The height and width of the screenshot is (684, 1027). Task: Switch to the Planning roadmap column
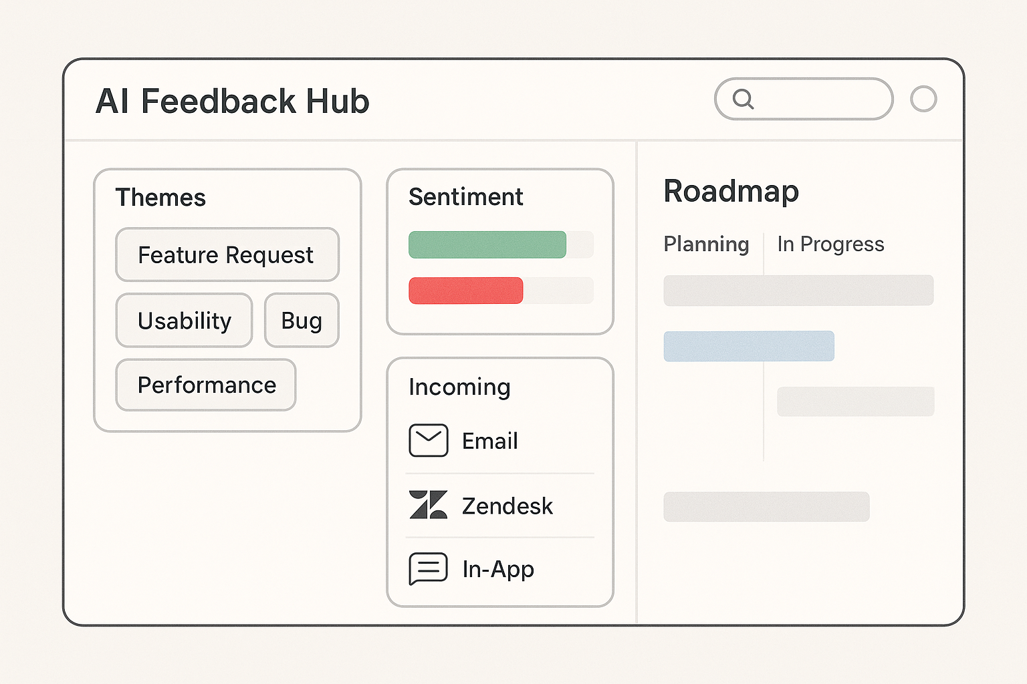(x=706, y=244)
